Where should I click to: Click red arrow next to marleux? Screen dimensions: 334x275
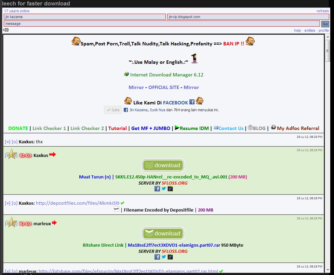click(54, 223)
